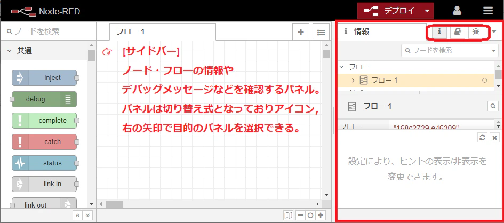
Task: Select the link in node
Action: click(x=45, y=184)
